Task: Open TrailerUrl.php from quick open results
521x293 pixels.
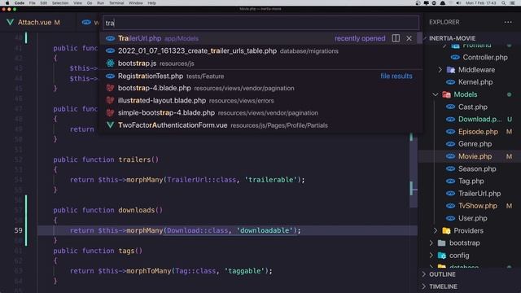Action: [260, 38]
